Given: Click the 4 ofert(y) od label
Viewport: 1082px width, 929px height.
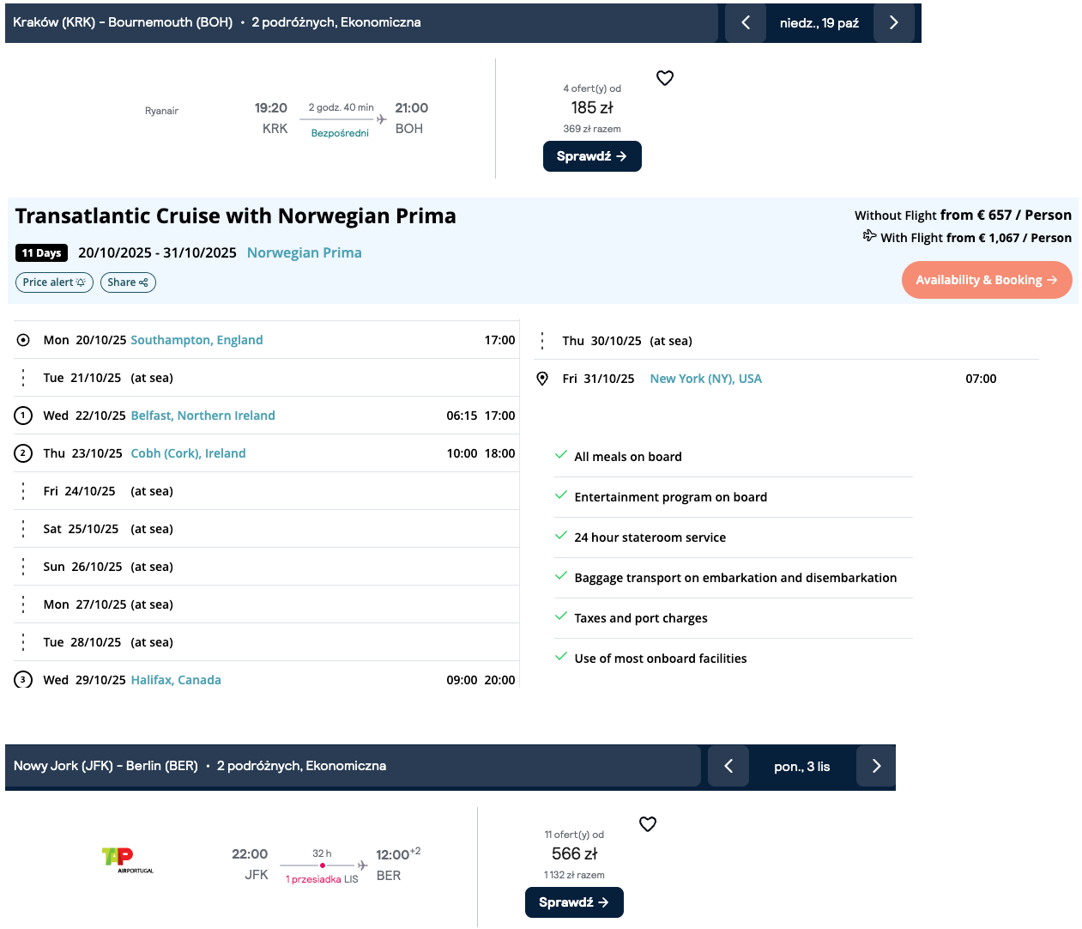Looking at the screenshot, I should 592,88.
